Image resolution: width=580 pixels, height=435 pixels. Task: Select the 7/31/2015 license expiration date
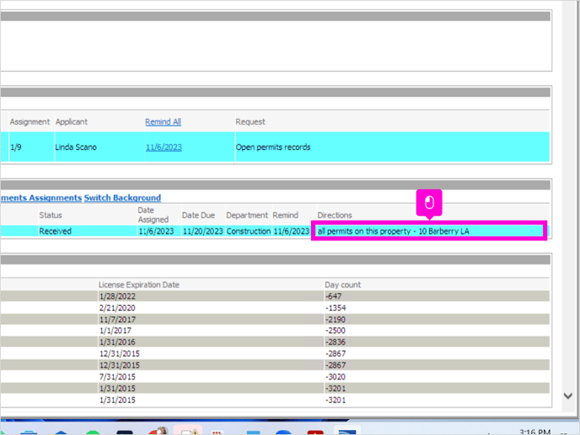coord(117,377)
